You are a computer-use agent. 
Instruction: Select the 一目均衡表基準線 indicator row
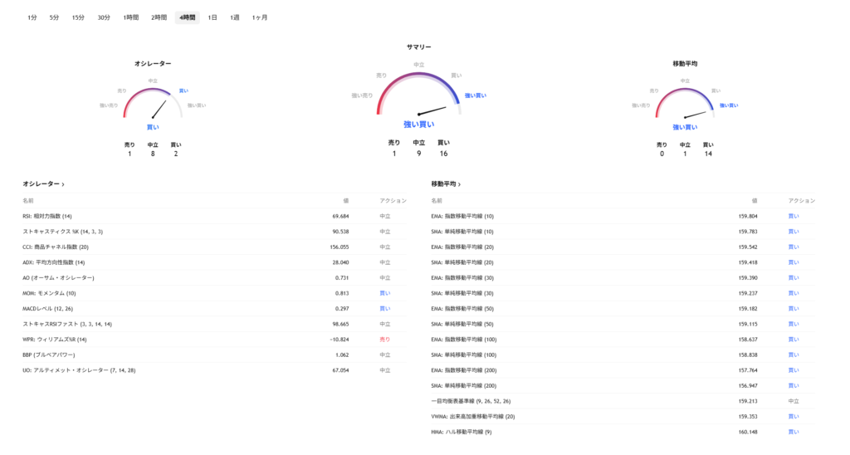coord(471,401)
